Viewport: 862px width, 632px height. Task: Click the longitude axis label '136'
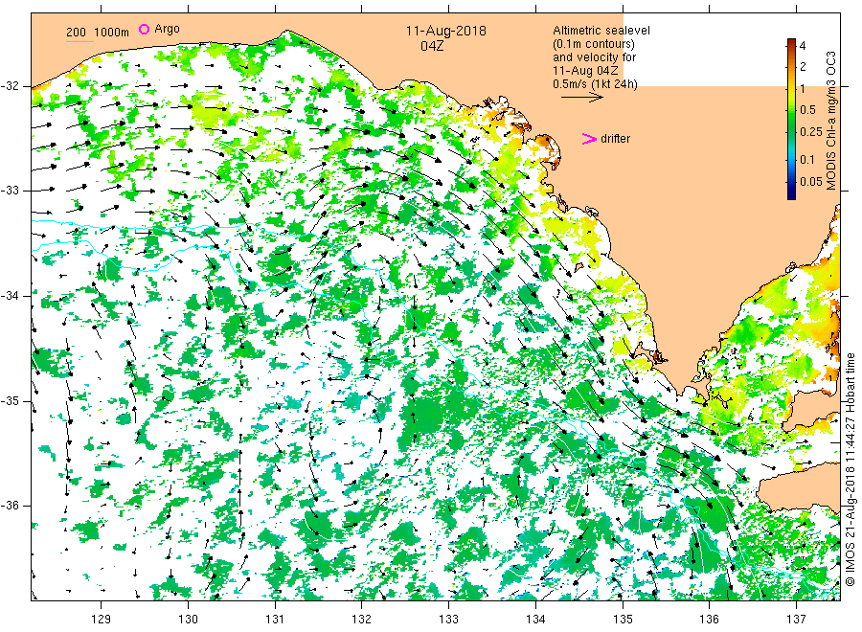click(709, 620)
